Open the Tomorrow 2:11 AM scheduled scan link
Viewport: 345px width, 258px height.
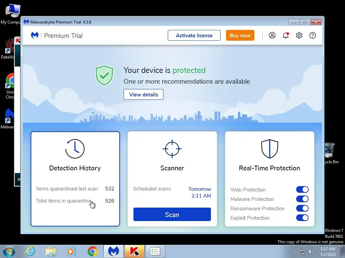pyautogui.click(x=200, y=192)
